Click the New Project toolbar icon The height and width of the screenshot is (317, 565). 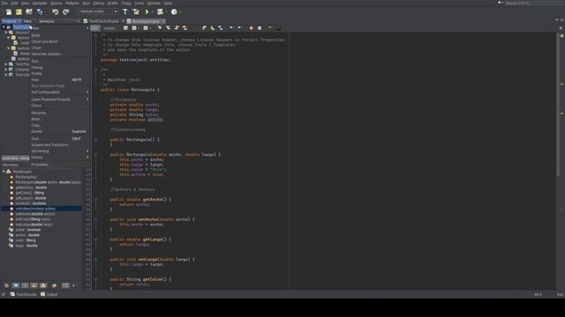click(19, 11)
